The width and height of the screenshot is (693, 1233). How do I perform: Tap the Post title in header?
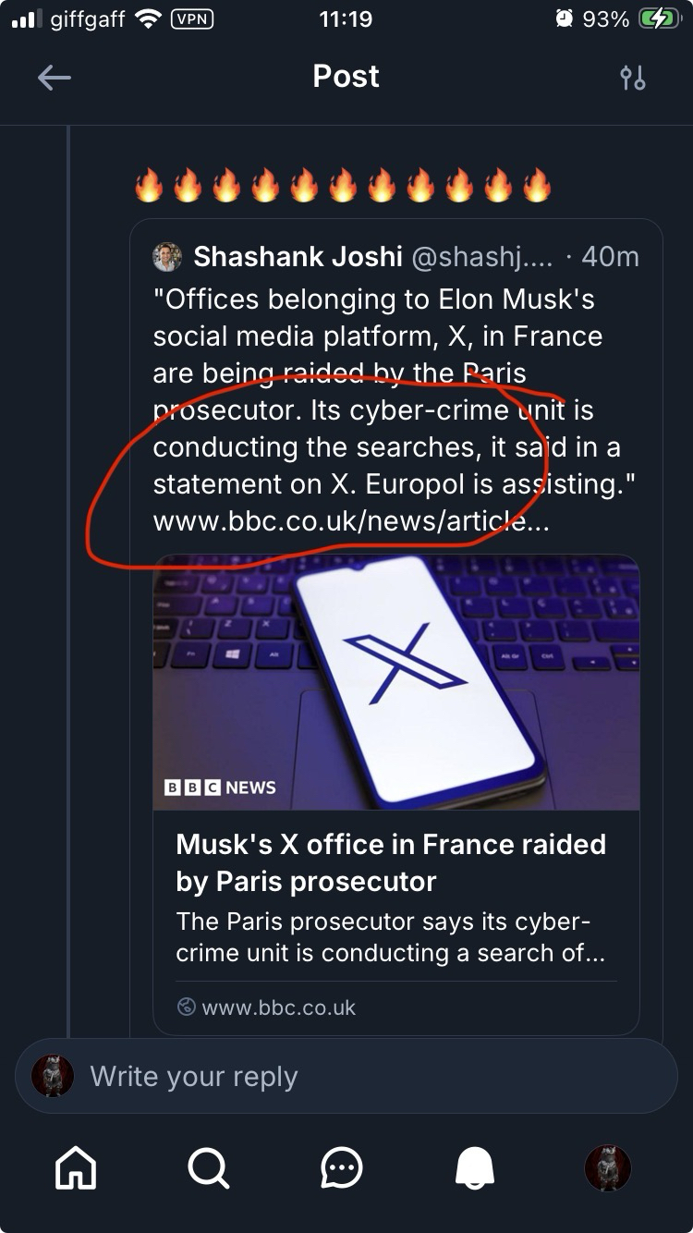tap(346, 77)
